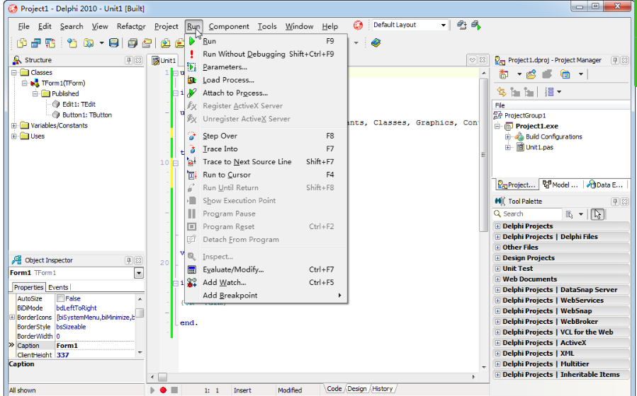Click the Save disk toolbar icon

pyautogui.click(x=114, y=42)
